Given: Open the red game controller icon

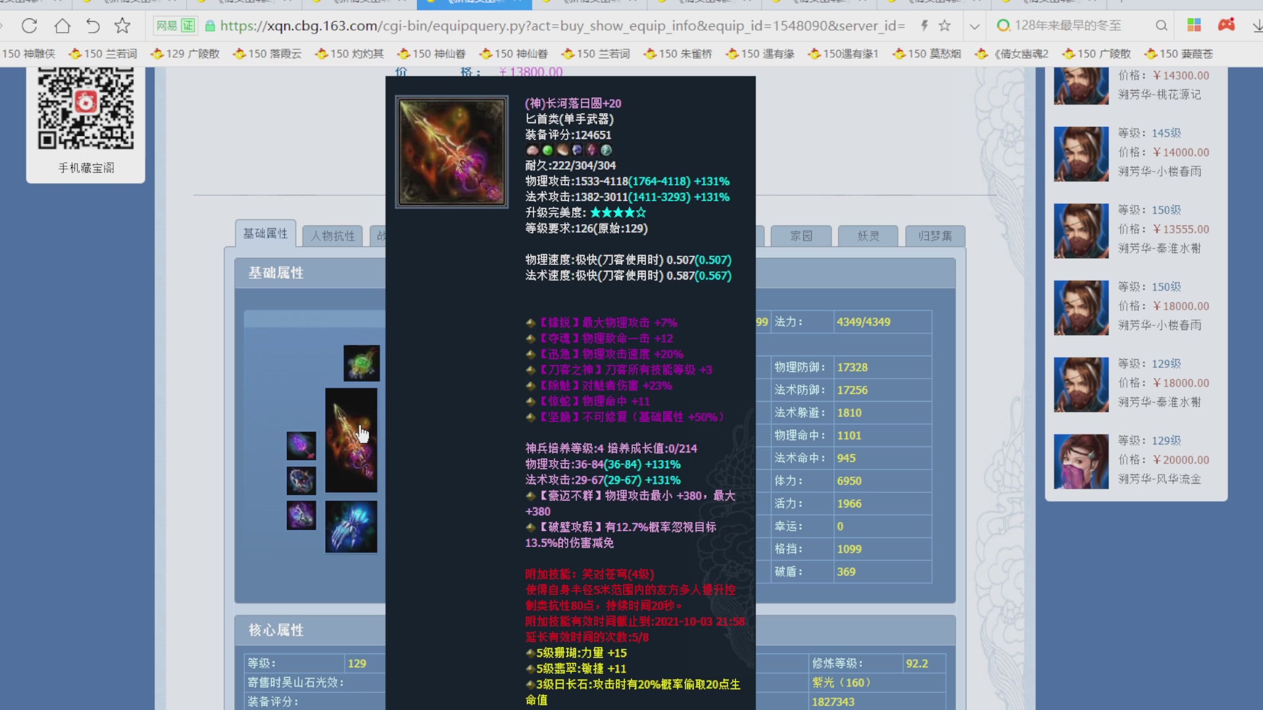Looking at the screenshot, I should pyautogui.click(x=1226, y=26).
